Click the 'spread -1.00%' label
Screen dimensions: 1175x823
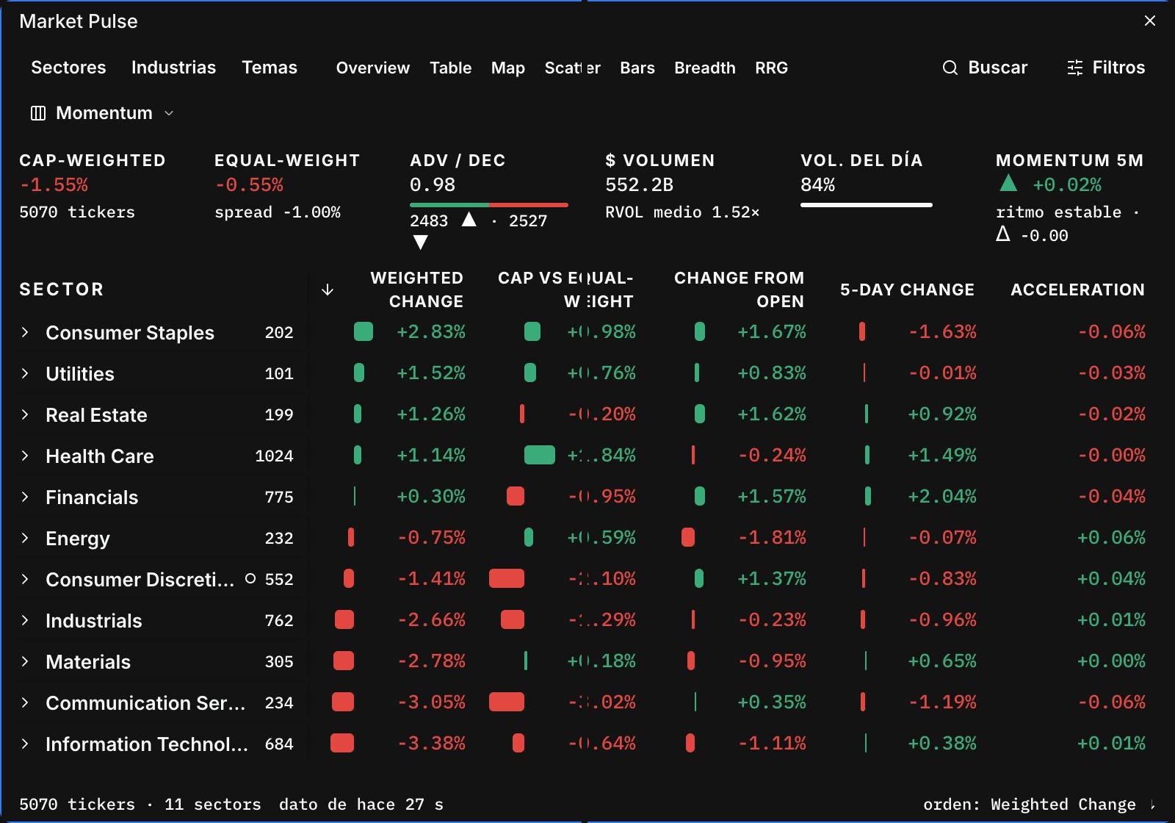[x=278, y=212]
